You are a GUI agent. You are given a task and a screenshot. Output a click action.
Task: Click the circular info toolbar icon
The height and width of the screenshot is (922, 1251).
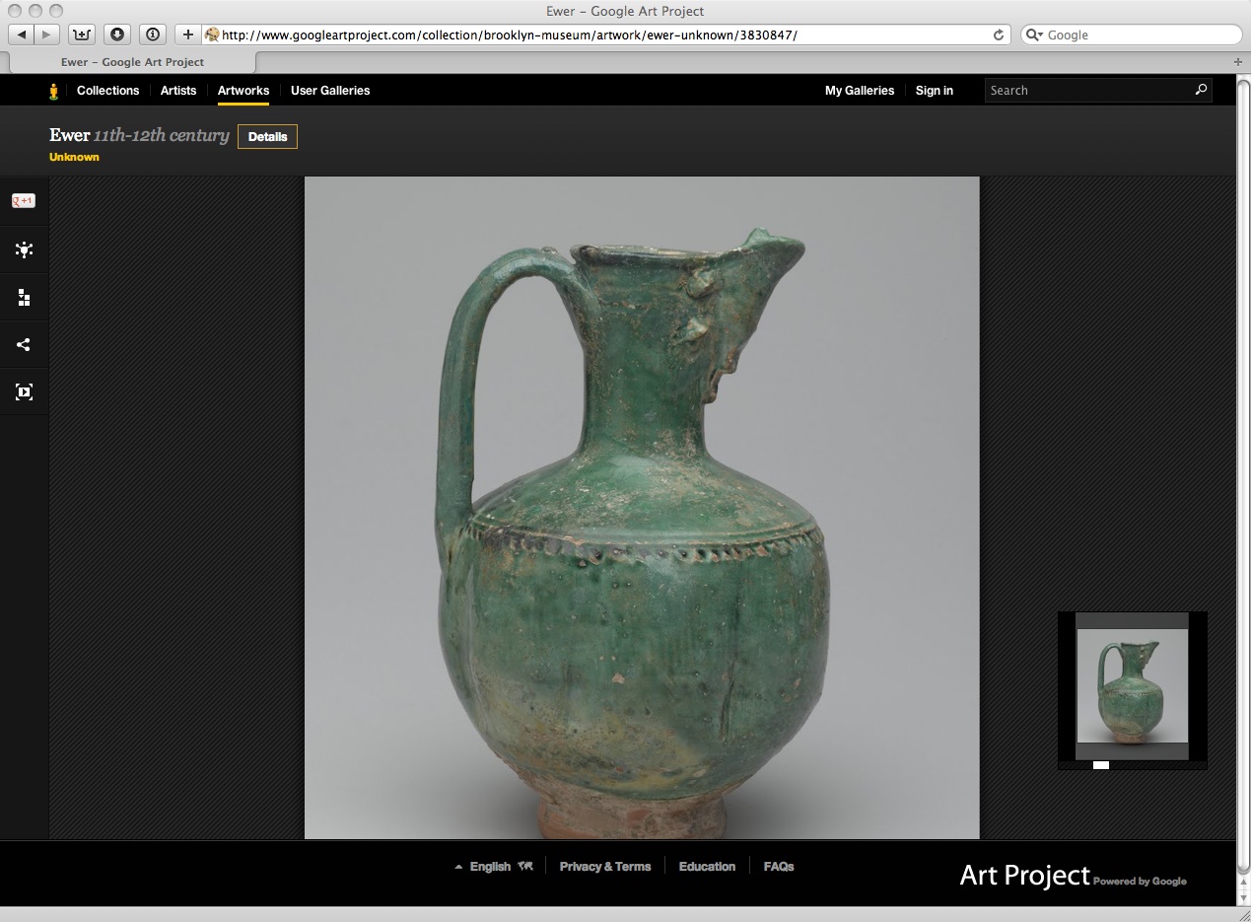pos(153,35)
